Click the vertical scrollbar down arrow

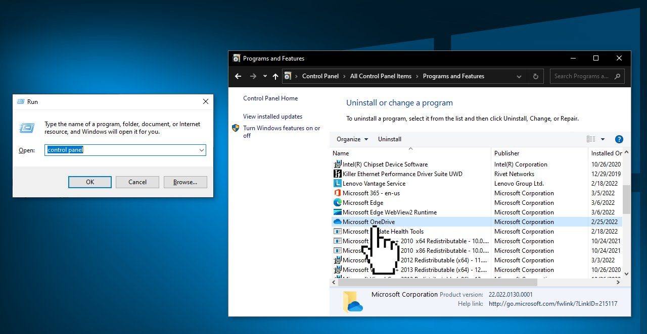627,274
